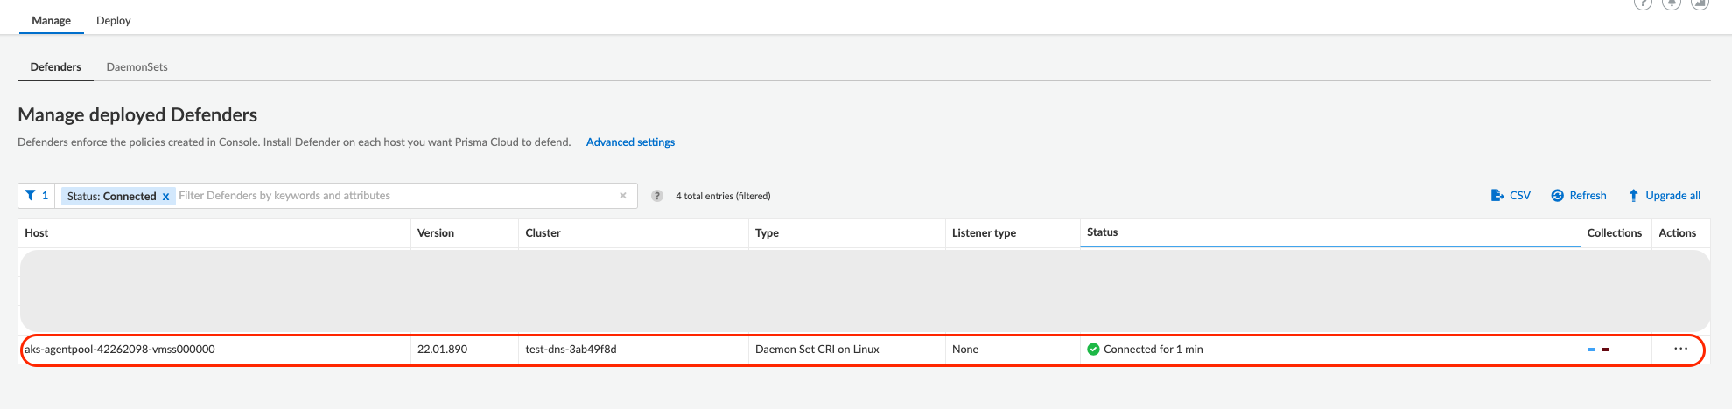Export the Defenders list as CSV
1732x409 pixels.
1511,196
